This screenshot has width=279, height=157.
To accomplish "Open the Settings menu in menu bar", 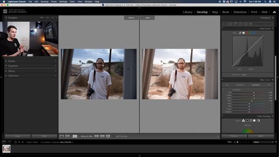I will point(63,2).
